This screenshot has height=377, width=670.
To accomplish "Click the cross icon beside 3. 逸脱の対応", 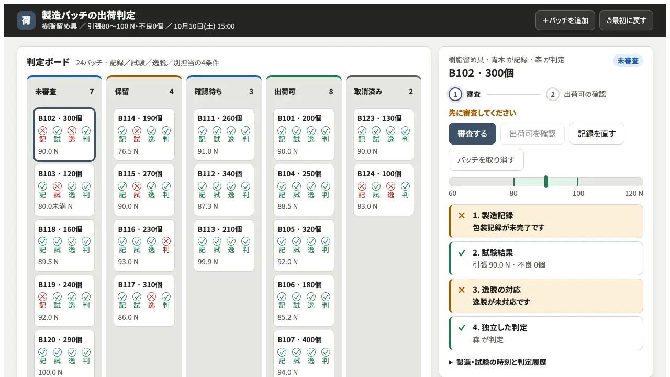I will pyautogui.click(x=462, y=290).
